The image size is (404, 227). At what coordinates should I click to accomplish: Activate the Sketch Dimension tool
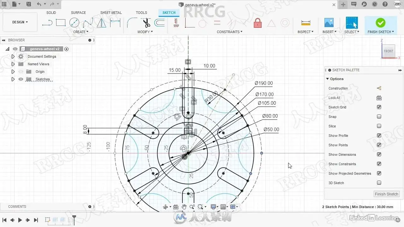pyautogui.click(x=115, y=23)
